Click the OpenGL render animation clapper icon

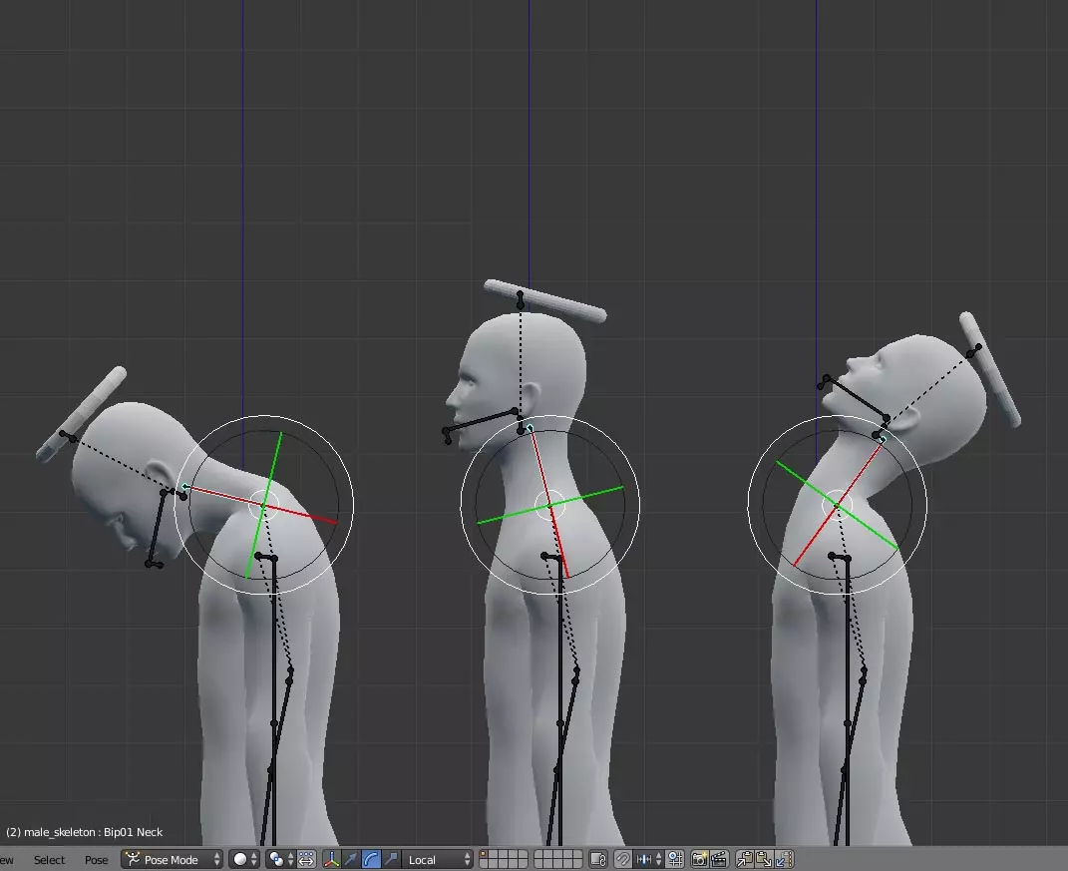click(x=718, y=859)
